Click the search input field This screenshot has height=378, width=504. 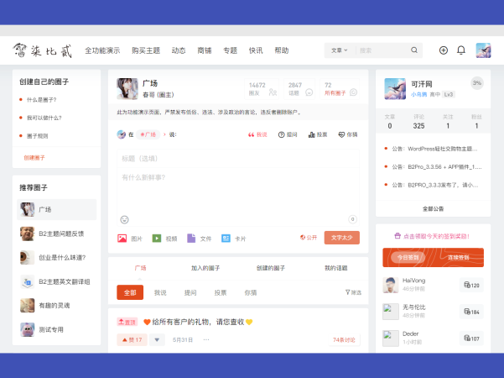click(382, 50)
